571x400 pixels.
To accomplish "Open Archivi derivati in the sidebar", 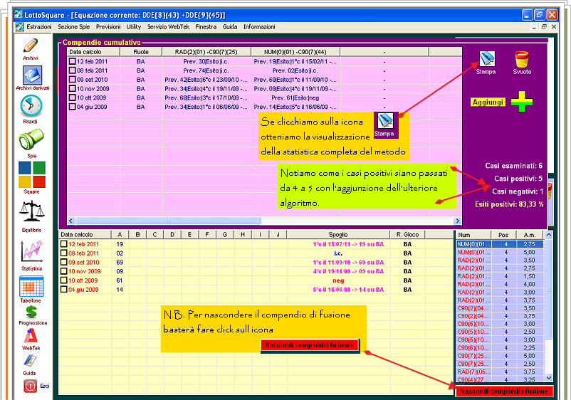I will (x=32, y=75).
